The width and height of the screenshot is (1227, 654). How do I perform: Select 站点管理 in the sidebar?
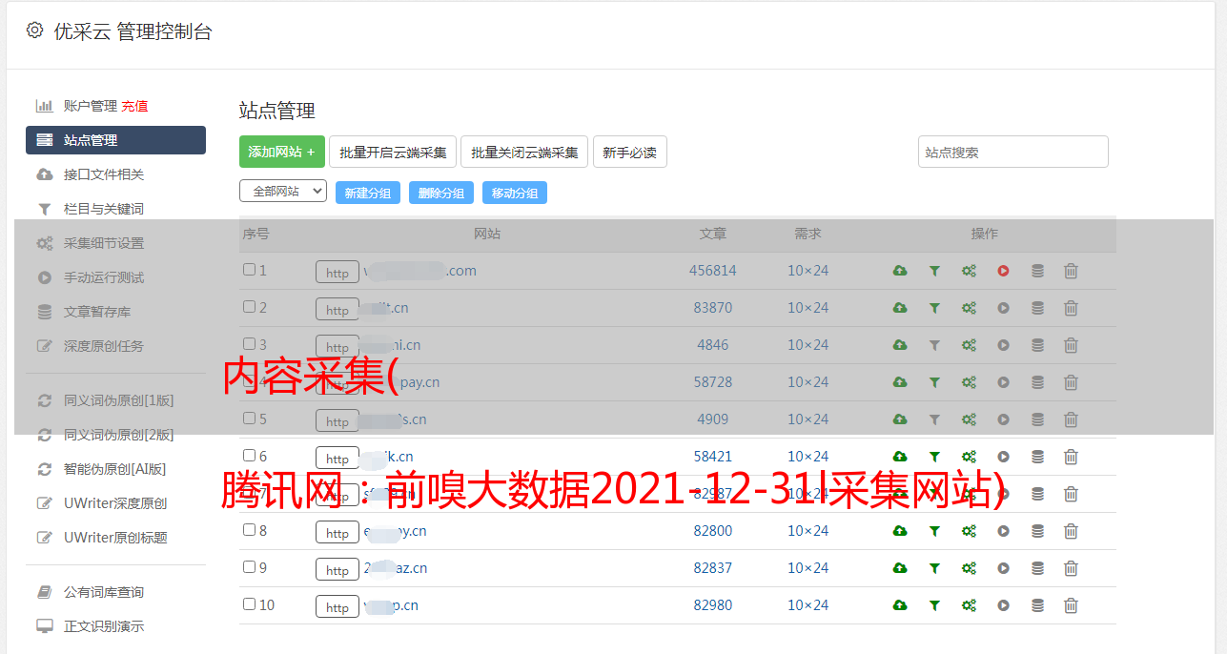point(115,140)
